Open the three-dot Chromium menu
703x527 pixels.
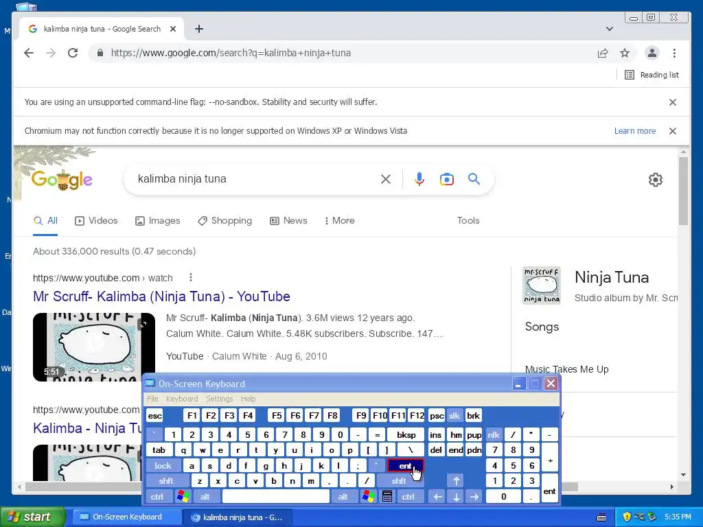pyautogui.click(x=674, y=53)
